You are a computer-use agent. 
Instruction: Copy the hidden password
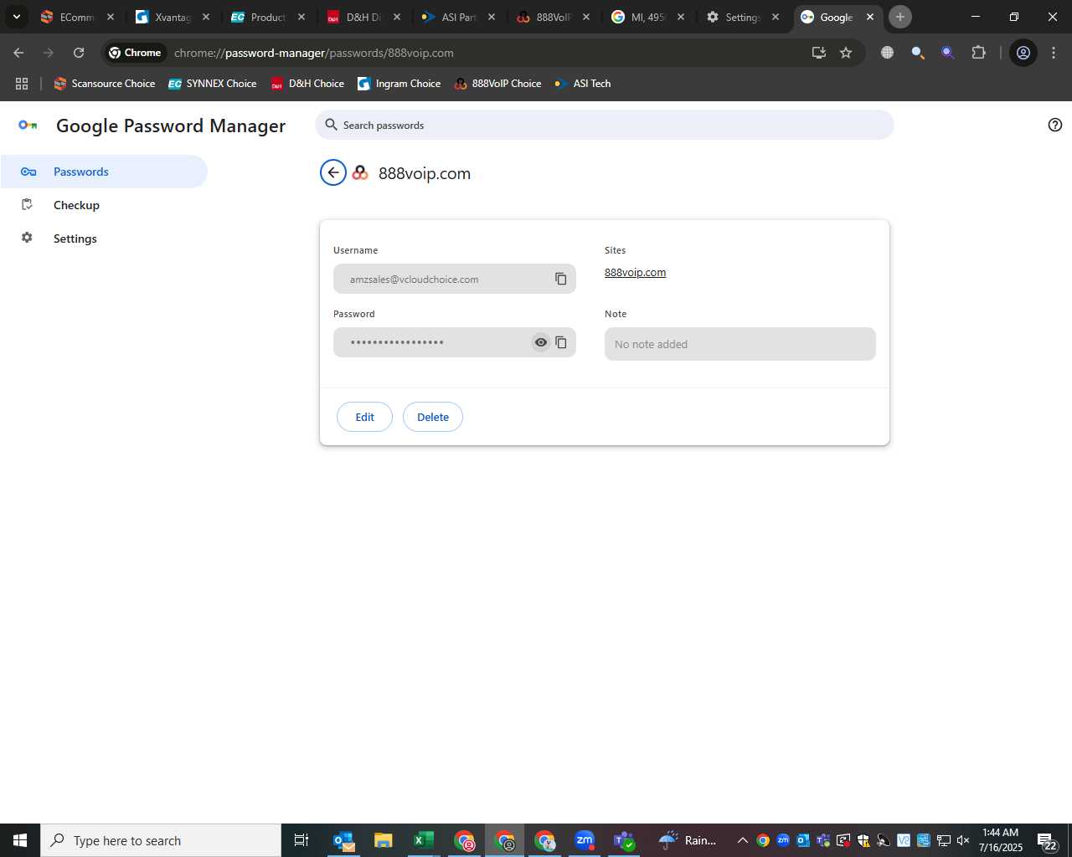(x=561, y=342)
